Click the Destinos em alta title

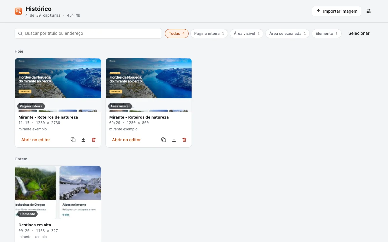pyautogui.click(x=35, y=225)
